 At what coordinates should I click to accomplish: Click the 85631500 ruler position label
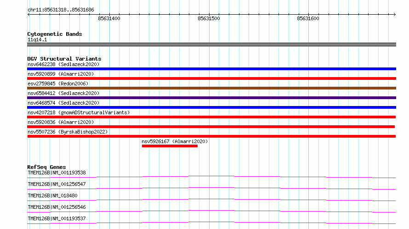(x=209, y=18)
